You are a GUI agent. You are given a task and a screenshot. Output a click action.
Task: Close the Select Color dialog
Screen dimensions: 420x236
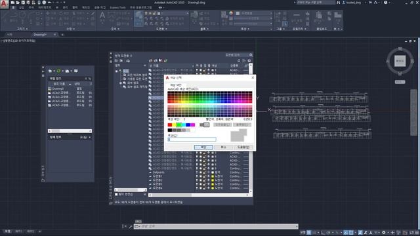(x=253, y=77)
